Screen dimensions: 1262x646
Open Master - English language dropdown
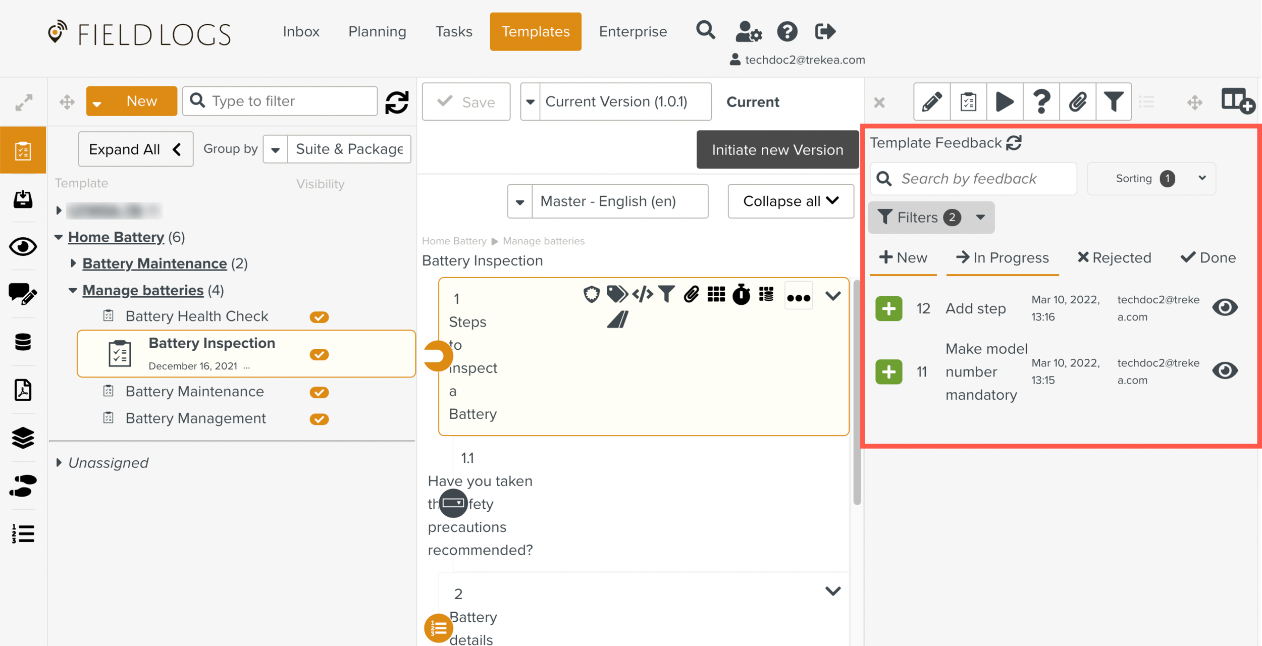pos(607,201)
